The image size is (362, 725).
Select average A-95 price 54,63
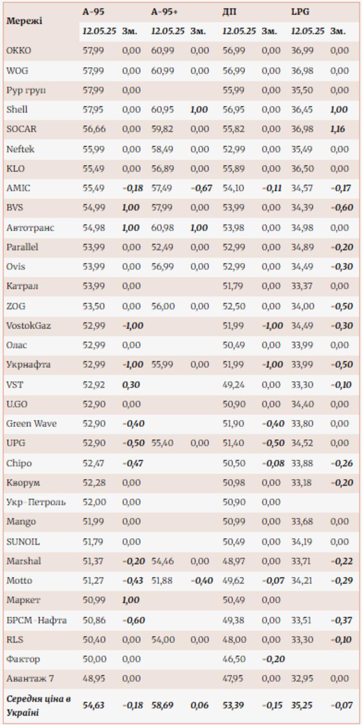coord(93,705)
